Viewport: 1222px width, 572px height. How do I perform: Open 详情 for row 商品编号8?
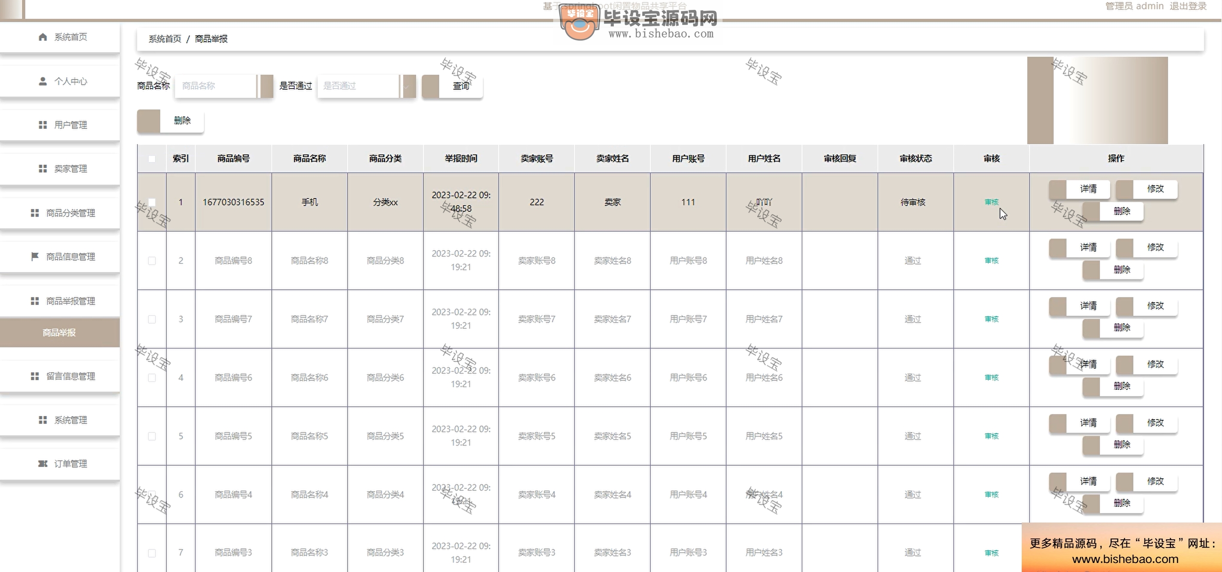(1079, 248)
